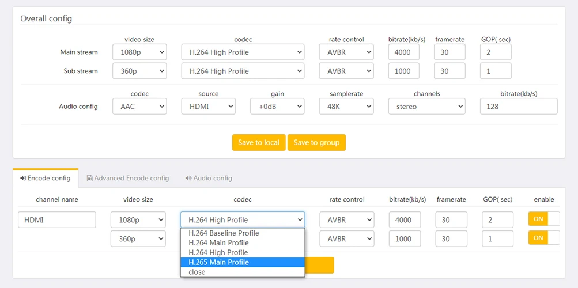
Task: Toggle the 360p sub stream enable switch
Action: coord(543,238)
